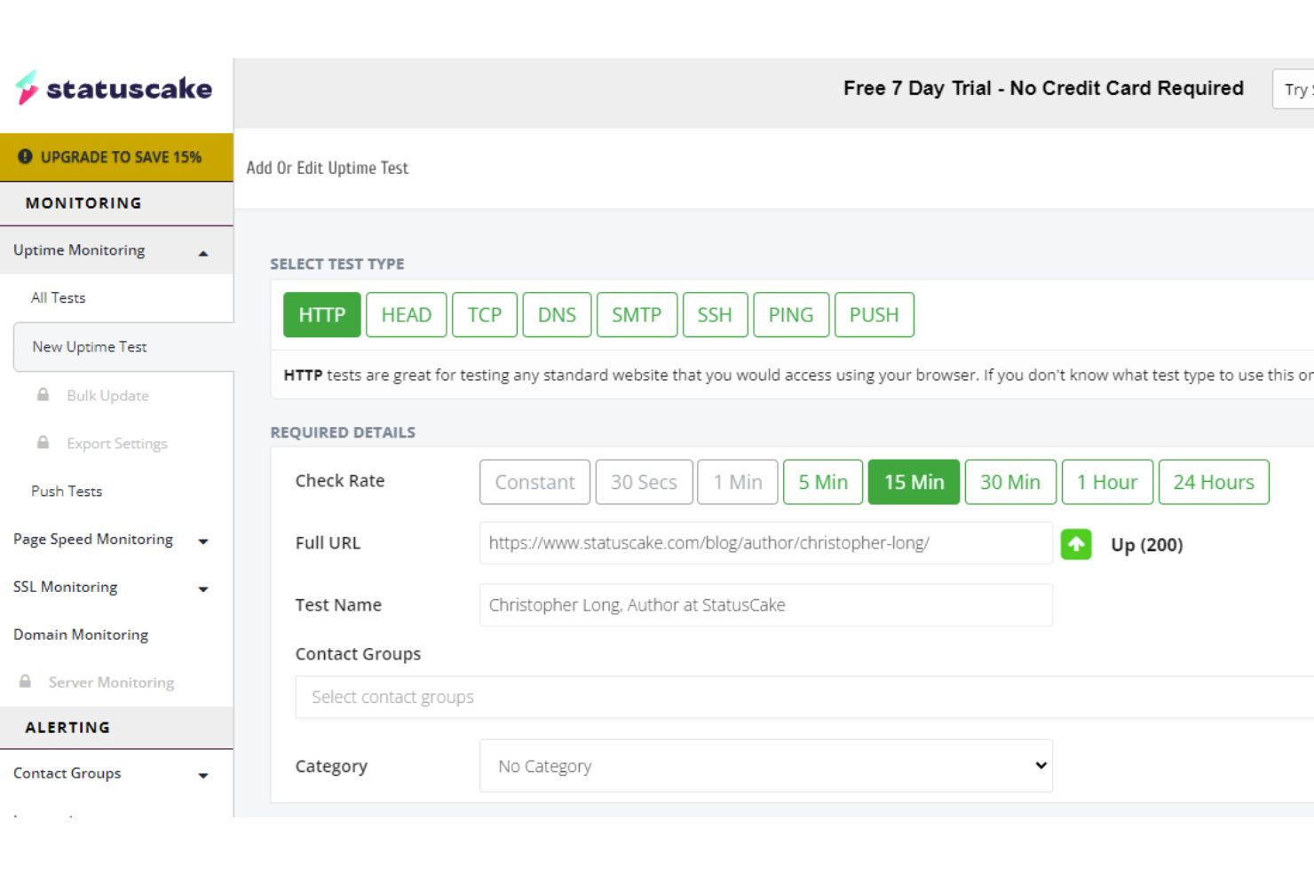Viewport: 1314px width, 876px height.
Task: Select the PING test type
Action: (791, 315)
